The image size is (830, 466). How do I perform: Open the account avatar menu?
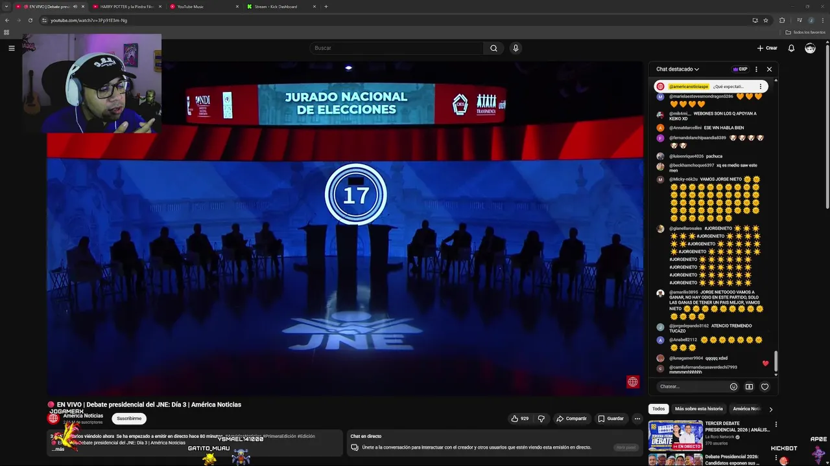[x=810, y=48]
